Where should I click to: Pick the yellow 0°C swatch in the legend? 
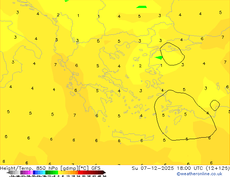click(x=59, y=172)
